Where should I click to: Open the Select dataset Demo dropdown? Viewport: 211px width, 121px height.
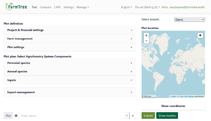point(190,19)
